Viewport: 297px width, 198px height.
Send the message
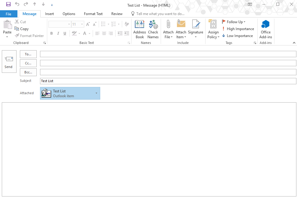pyautogui.click(x=9, y=62)
